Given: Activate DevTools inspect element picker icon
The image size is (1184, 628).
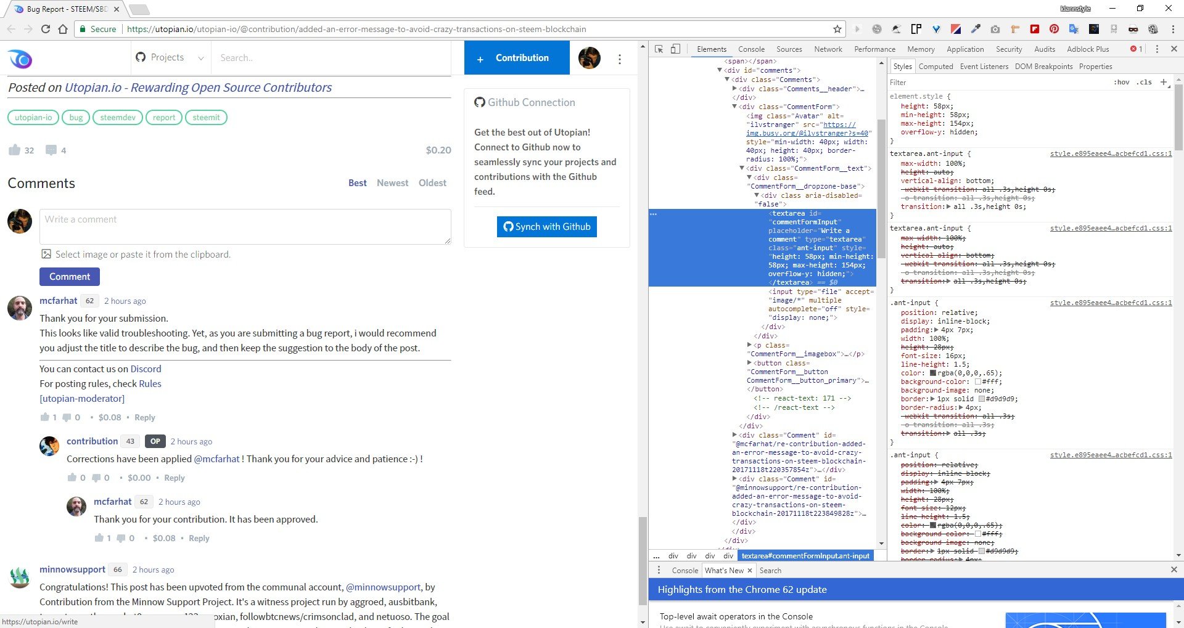Looking at the screenshot, I should click(x=659, y=49).
